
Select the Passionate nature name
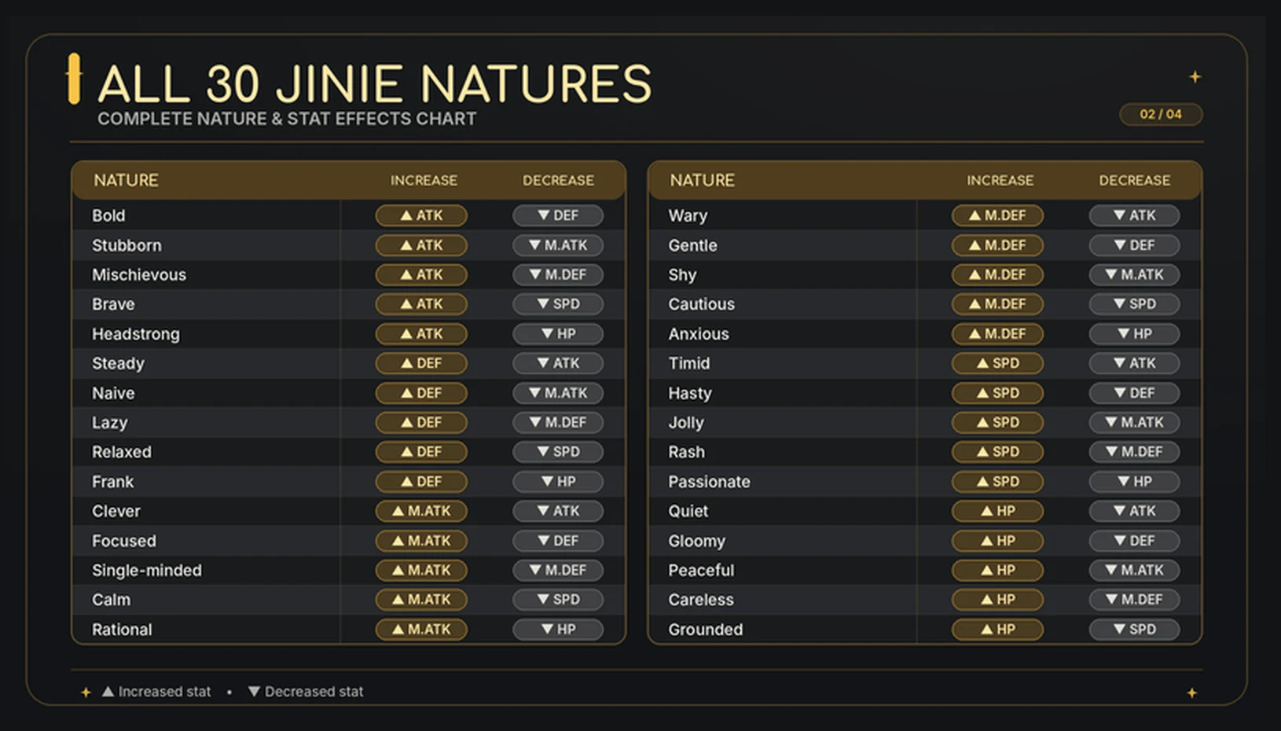(709, 482)
